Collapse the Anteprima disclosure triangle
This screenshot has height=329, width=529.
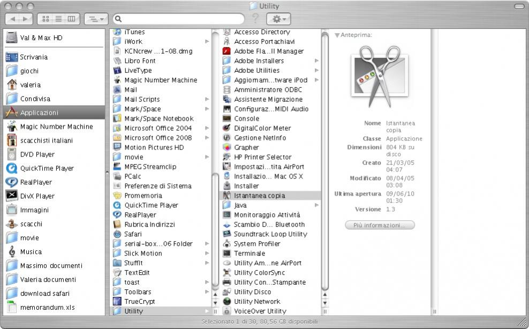click(x=337, y=35)
